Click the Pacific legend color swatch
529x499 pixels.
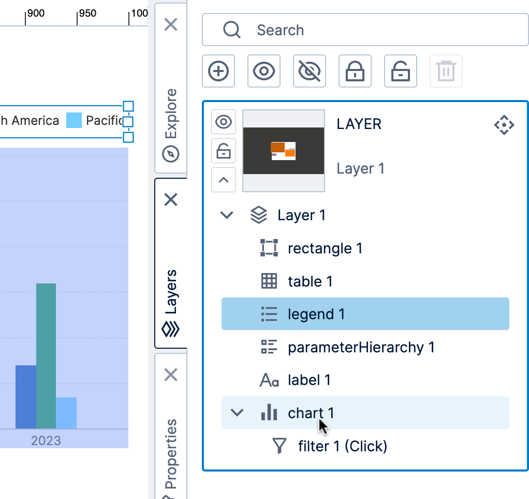click(74, 121)
